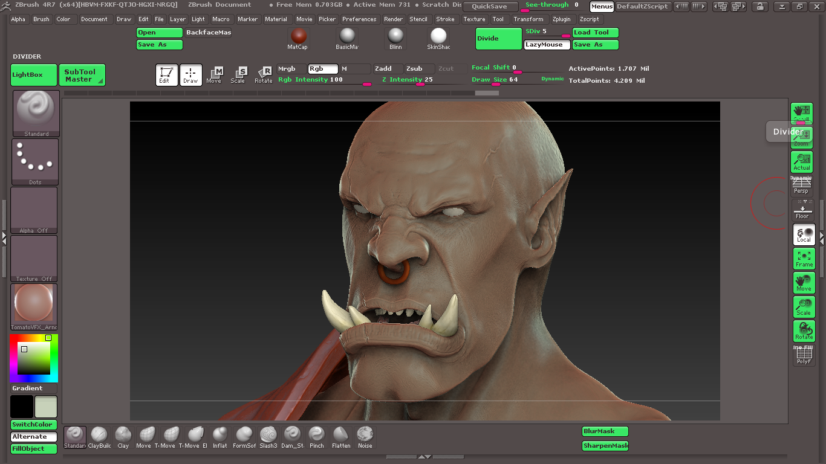Open the Brush menu
This screenshot has width=826, height=464.
[42, 19]
